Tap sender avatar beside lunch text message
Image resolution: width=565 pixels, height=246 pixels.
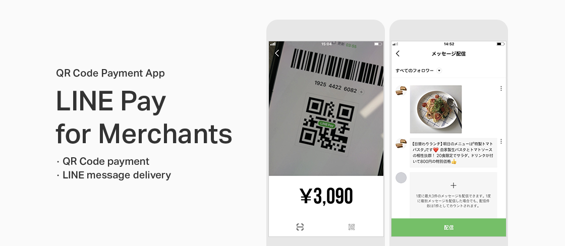(x=401, y=144)
